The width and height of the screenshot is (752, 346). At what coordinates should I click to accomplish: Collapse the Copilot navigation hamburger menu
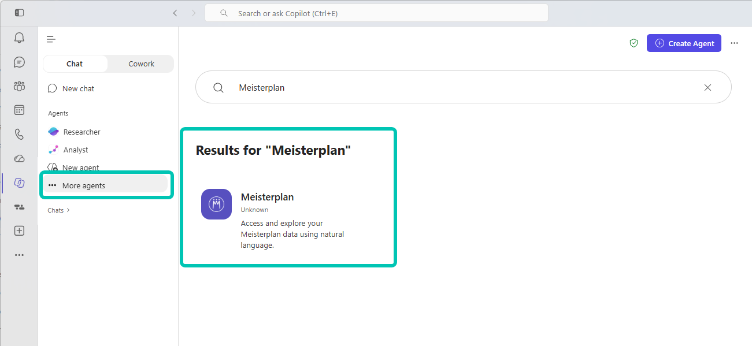click(51, 39)
